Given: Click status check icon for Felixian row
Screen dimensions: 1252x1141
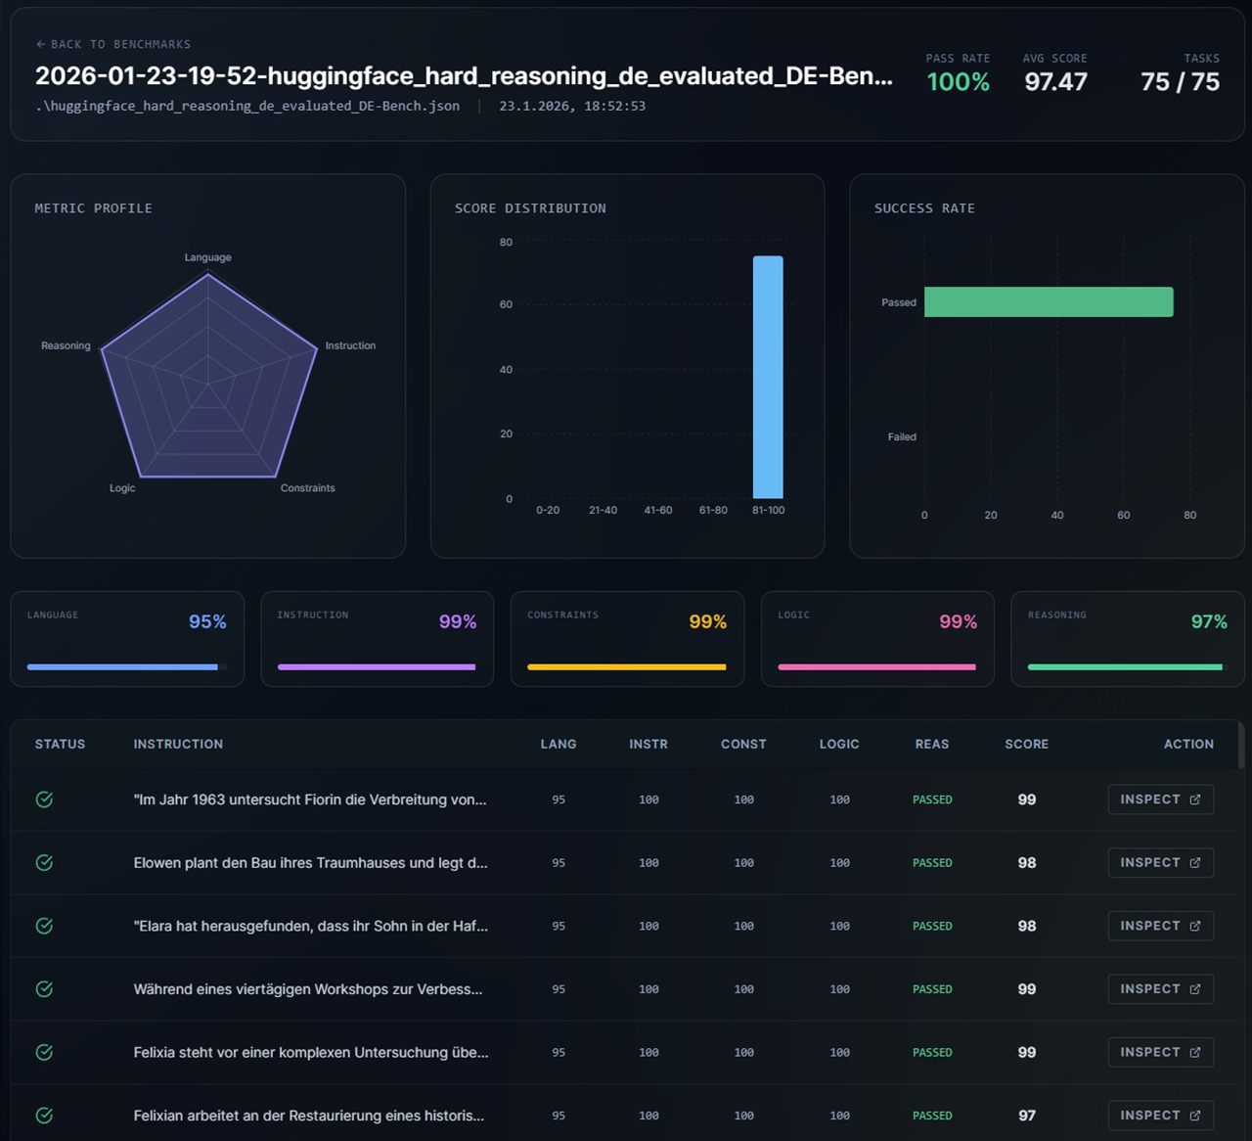Looking at the screenshot, I should pyautogui.click(x=44, y=1116).
